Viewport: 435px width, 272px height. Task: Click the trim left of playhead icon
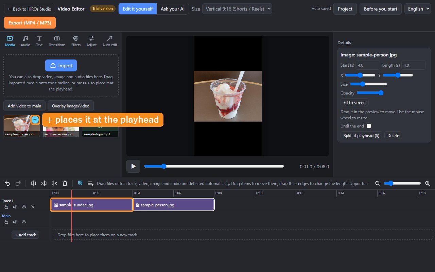(44, 183)
